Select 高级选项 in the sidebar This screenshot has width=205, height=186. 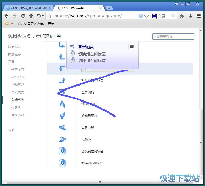tap(18, 115)
